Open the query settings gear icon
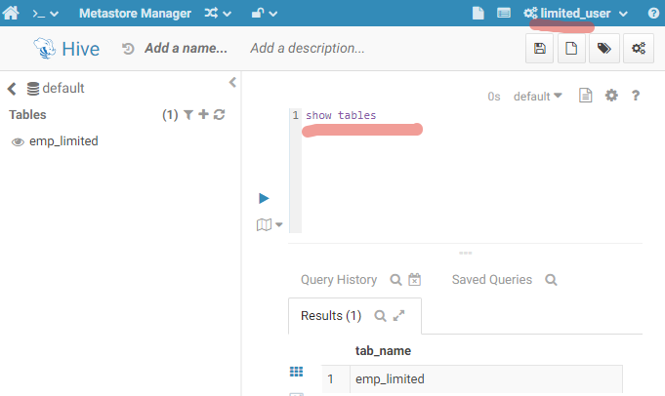 pyautogui.click(x=612, y=96)
